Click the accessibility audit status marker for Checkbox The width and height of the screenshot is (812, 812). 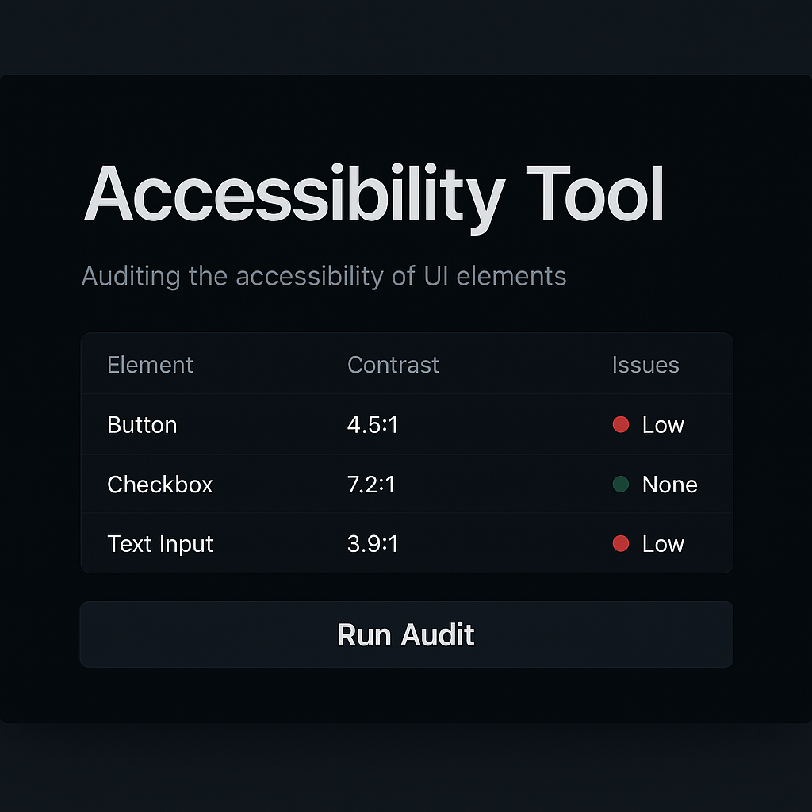621,485
